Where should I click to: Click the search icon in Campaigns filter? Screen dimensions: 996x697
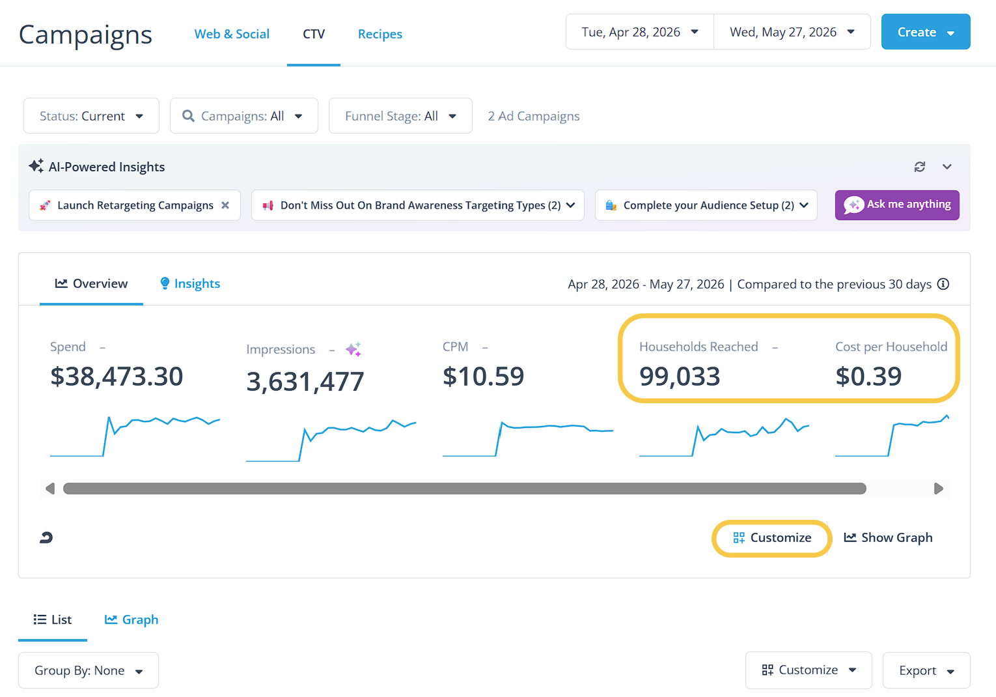point(188,116)
